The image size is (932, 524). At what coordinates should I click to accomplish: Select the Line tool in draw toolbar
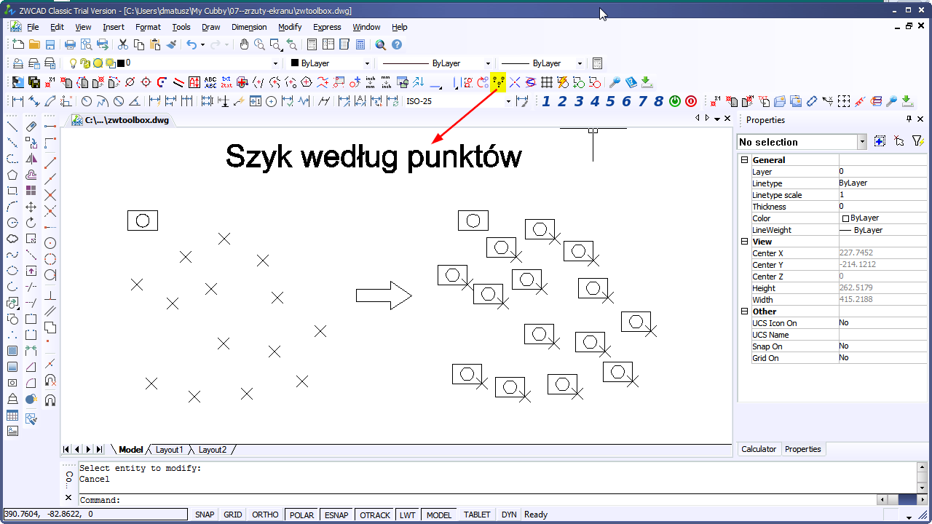(x=12, y=127)
